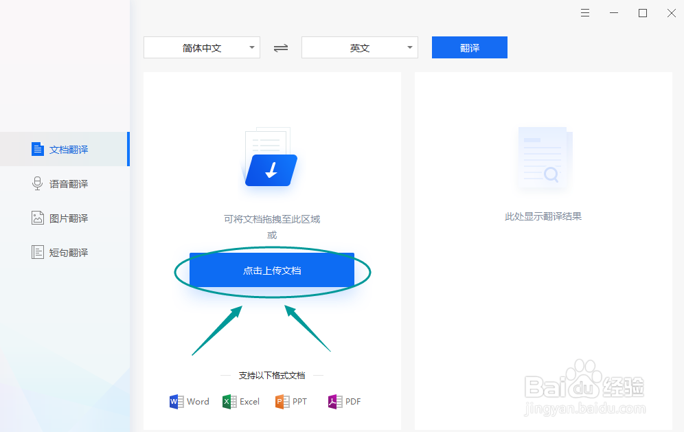Click the translation result placeholder icon
Image resolution: width=684 pixels, height=432 pixels.
(x=543, y=158)
